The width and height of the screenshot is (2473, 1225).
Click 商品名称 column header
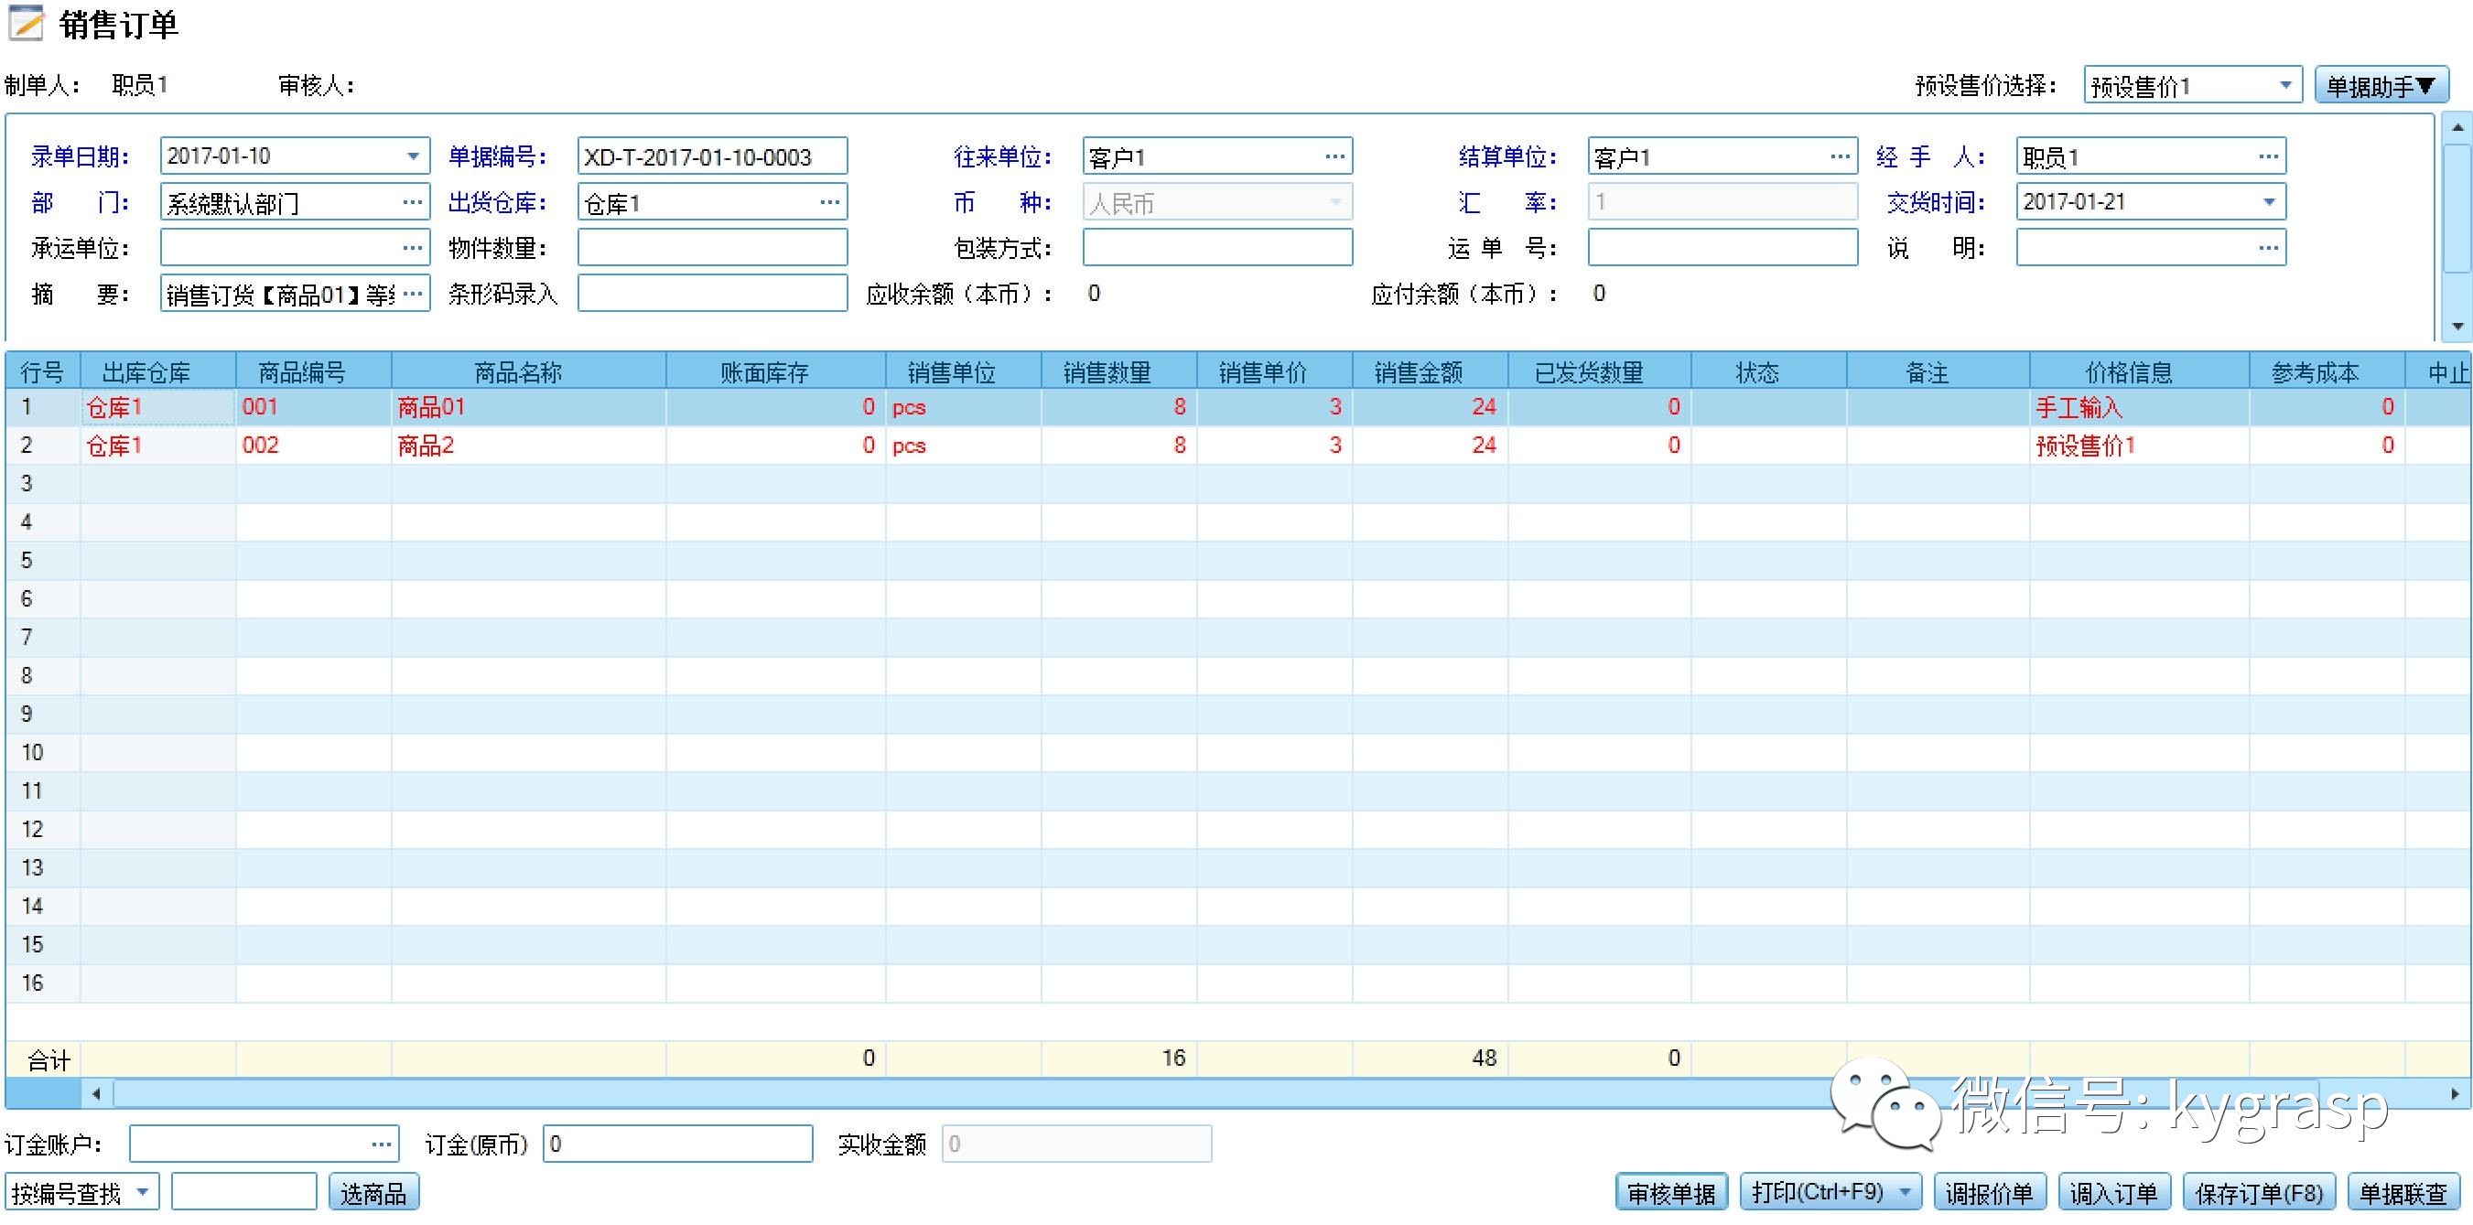click(x=518, y=372)
